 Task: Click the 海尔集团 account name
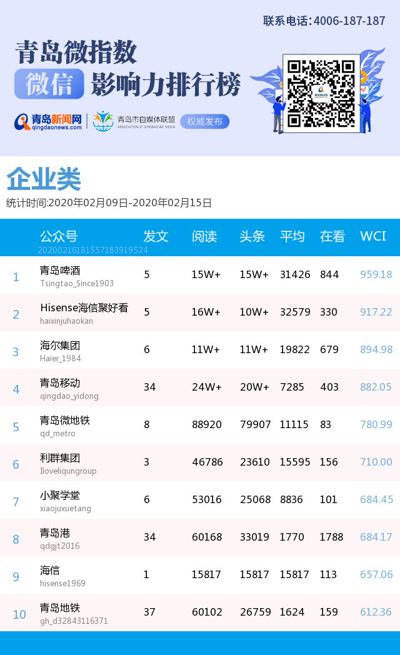coord(60,346)
